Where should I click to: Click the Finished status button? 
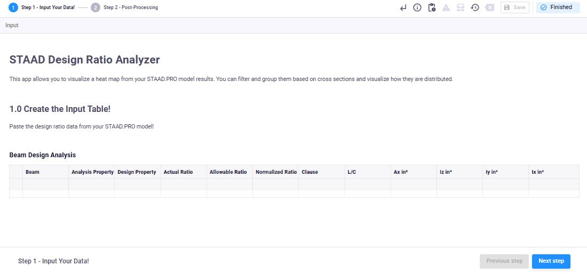coord(558,7)
